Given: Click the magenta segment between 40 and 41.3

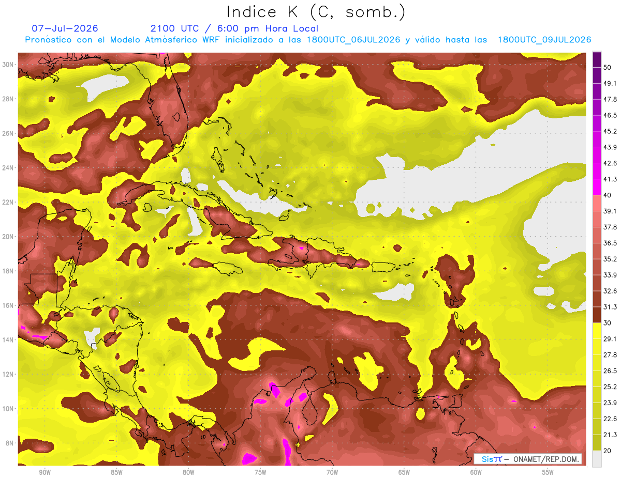Looking at the screenshot, I should 597,187.
